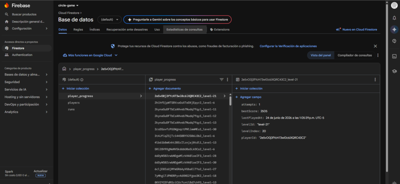
Task: Click Configurar la Verificación de aplicaciones link
Action: pos(288,46)
